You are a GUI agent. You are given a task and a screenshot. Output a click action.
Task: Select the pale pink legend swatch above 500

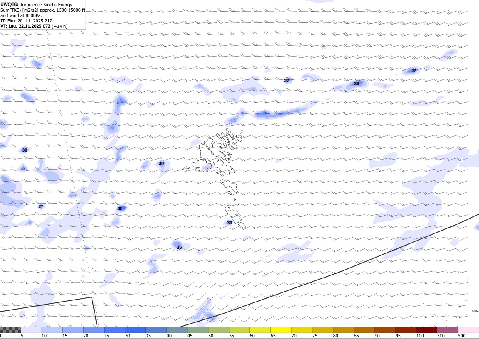468,330
